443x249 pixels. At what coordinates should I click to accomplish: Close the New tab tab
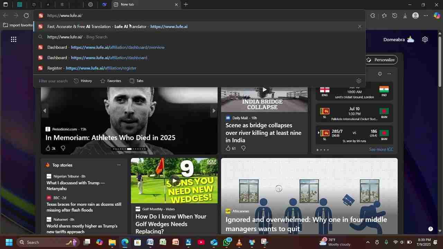click(176, 5)
